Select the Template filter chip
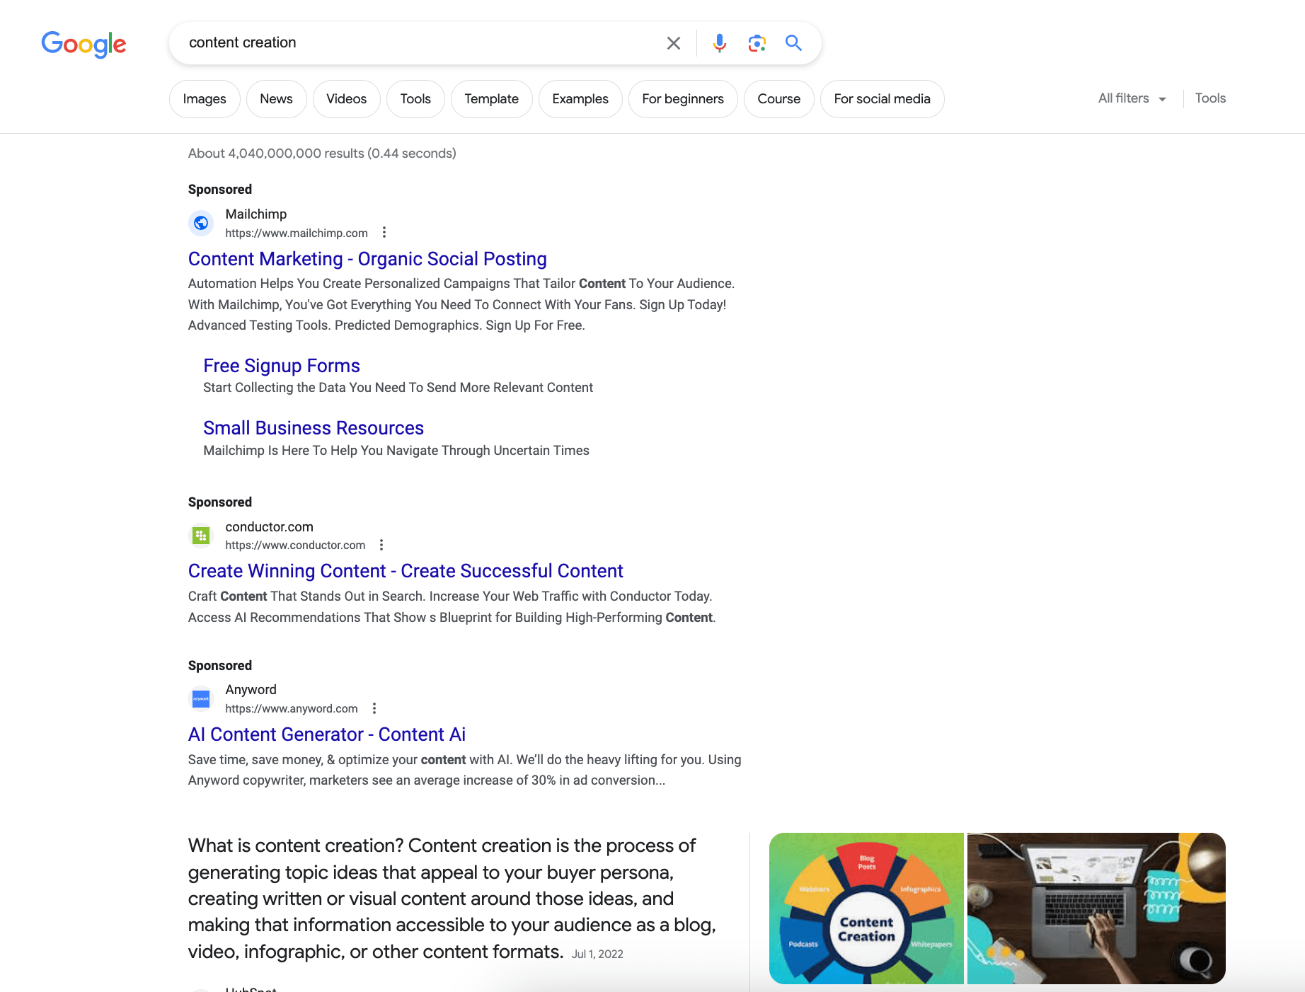Viewport: 1305px width, 992px height. (491, 99)
